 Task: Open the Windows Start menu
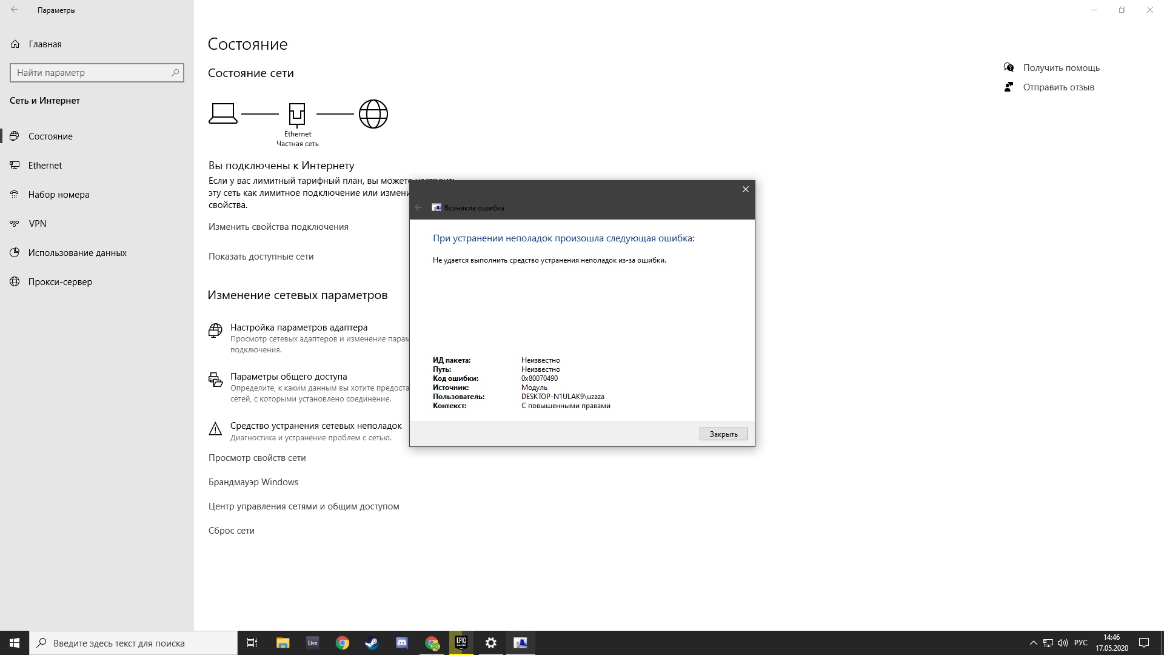pyautogui.click(x=15, y=643)
